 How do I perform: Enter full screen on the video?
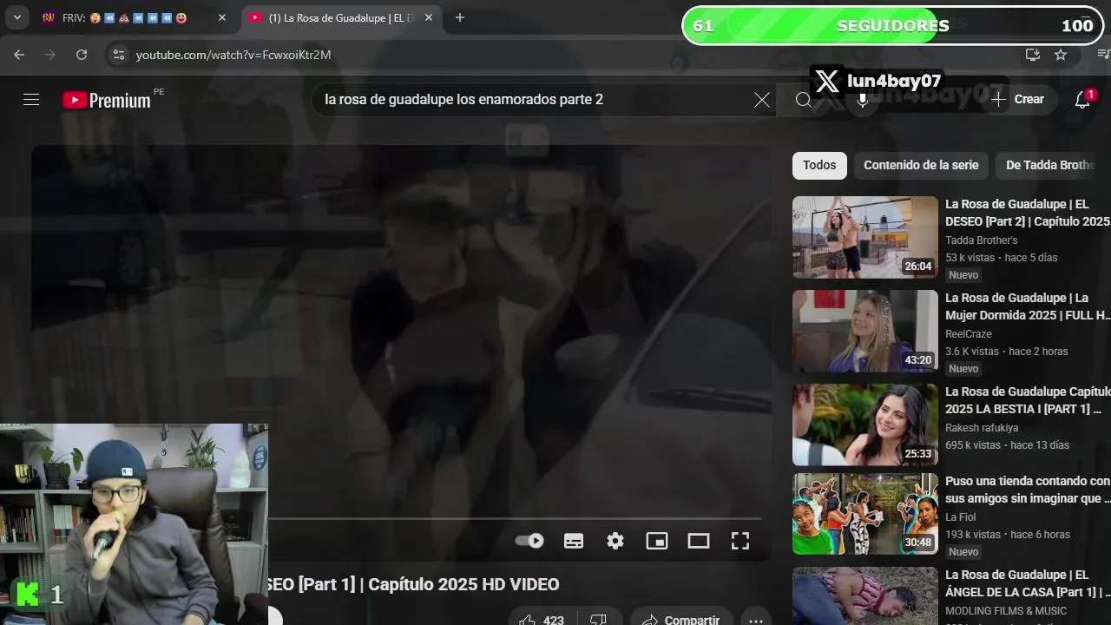(740, 541)
